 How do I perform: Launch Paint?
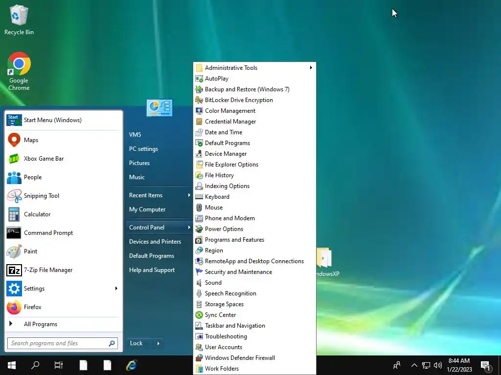coord(63,251)
